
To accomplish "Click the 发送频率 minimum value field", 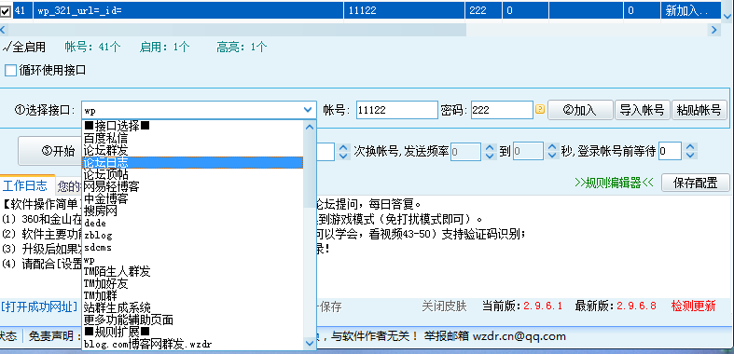I will pyautogui.click(x=465, y=152).
